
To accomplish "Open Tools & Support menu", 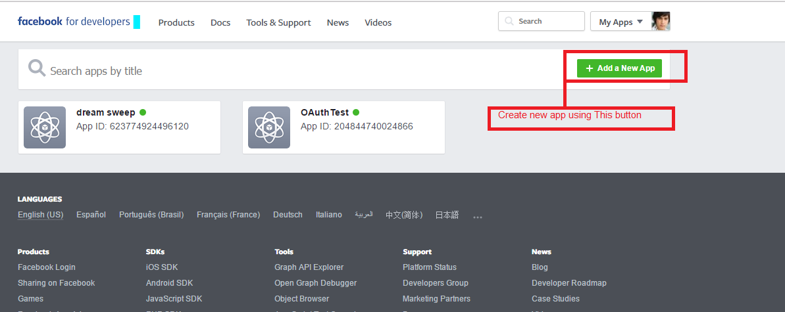I will (278, 22).
